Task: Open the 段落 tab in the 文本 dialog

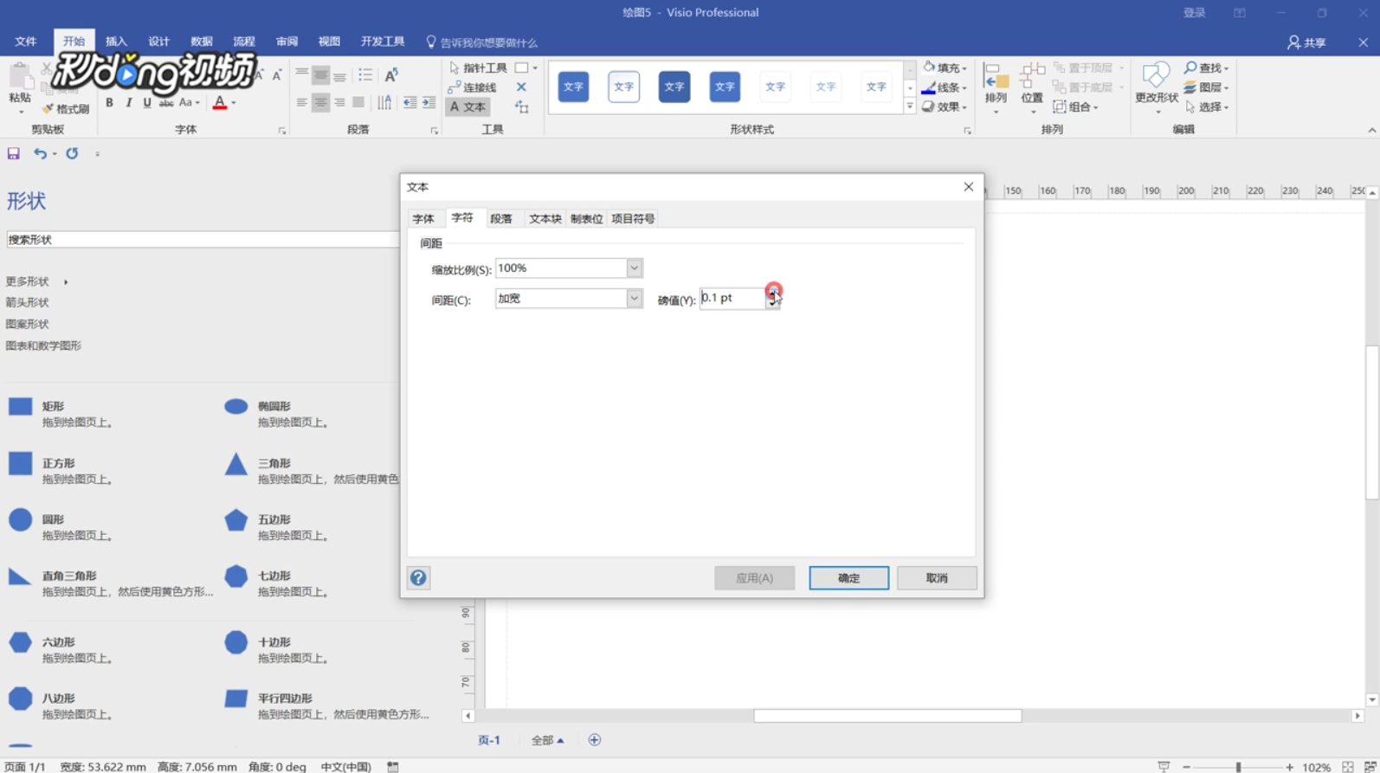Action: [x=501, y=219]
